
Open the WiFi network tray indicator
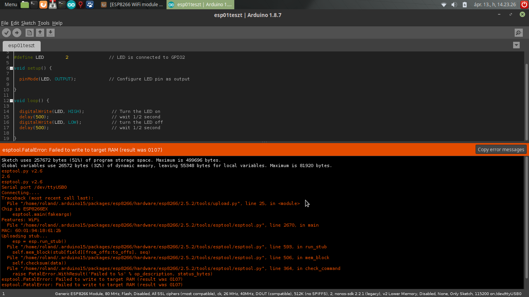444,5
